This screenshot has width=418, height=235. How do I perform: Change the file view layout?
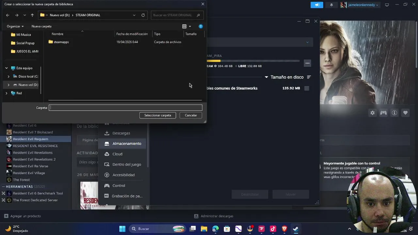click(184, 26)
